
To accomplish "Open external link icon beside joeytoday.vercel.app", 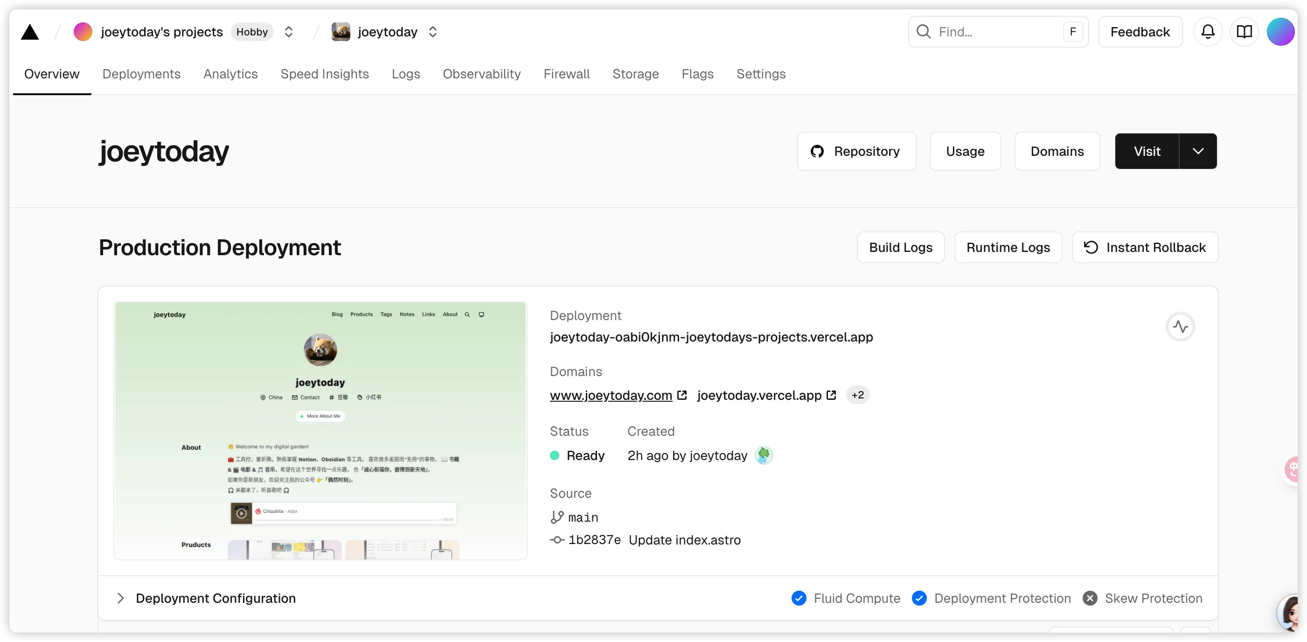I will pos(831,395).
